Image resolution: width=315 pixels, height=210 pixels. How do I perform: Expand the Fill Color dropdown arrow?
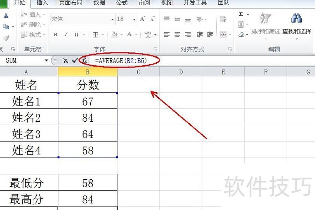coord(122,35)
